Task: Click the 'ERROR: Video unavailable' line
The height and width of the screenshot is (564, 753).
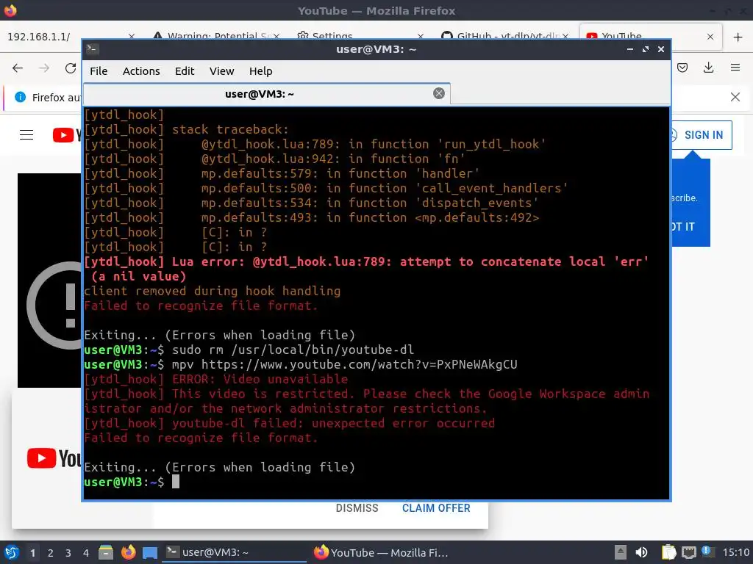Action: [x=215, y=379]
